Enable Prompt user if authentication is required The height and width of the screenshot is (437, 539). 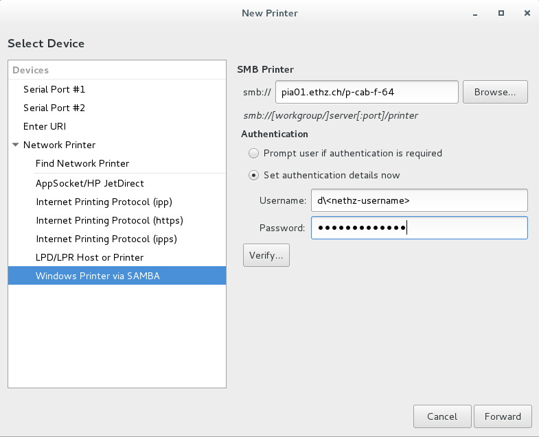(253, 153)
